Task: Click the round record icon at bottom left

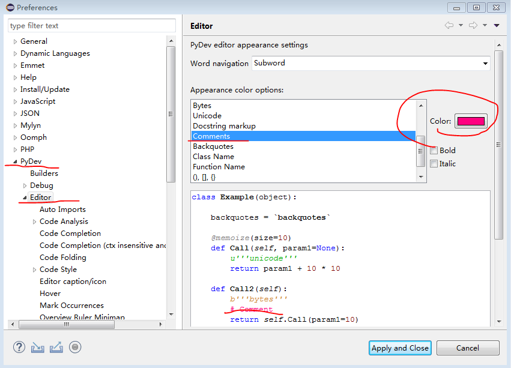Action: click(75, 347)
